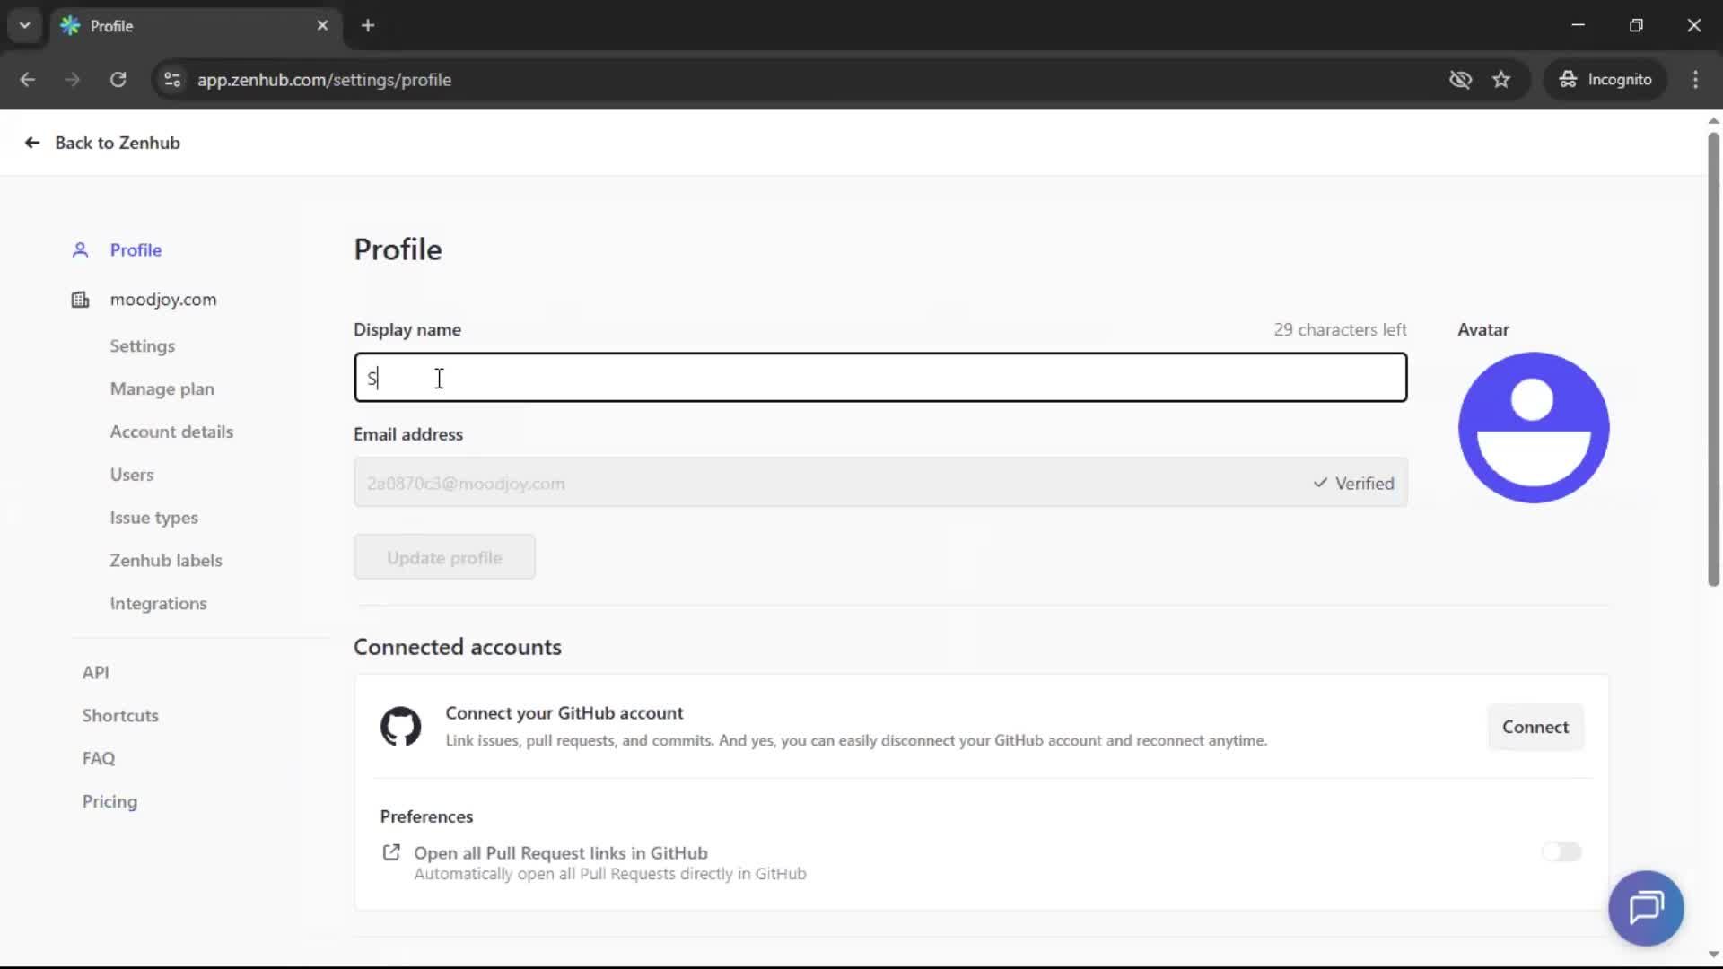
Task: Click the purple avatar image
Action: tap(1534, 428)
